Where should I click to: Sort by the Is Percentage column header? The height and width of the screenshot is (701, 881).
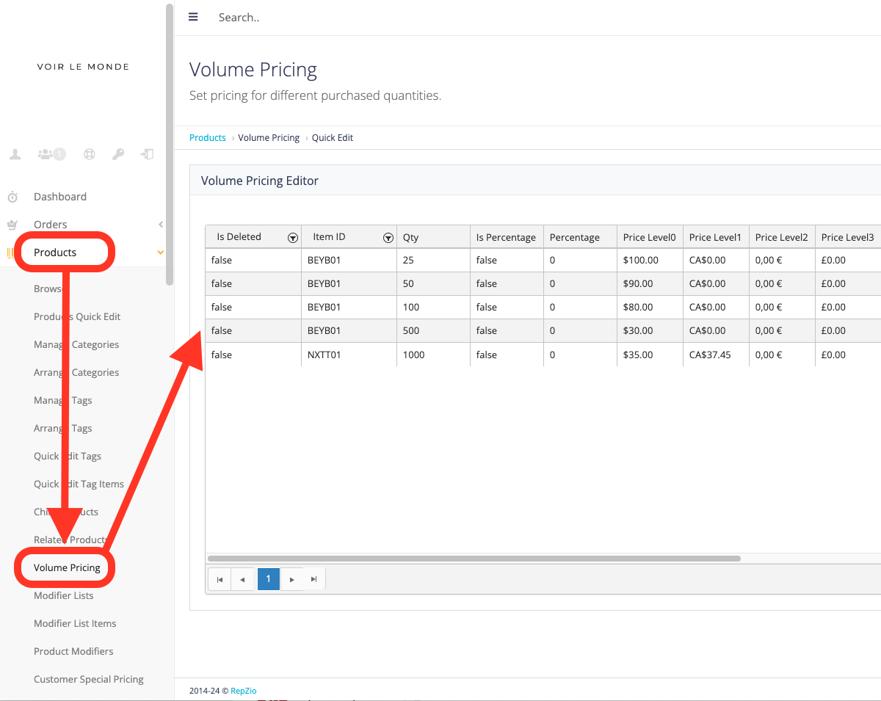click(507, 237)
